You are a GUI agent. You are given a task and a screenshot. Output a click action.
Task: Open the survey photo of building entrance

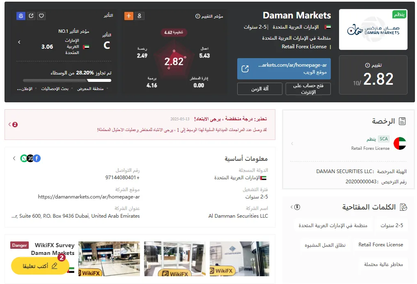click(239, 259)
